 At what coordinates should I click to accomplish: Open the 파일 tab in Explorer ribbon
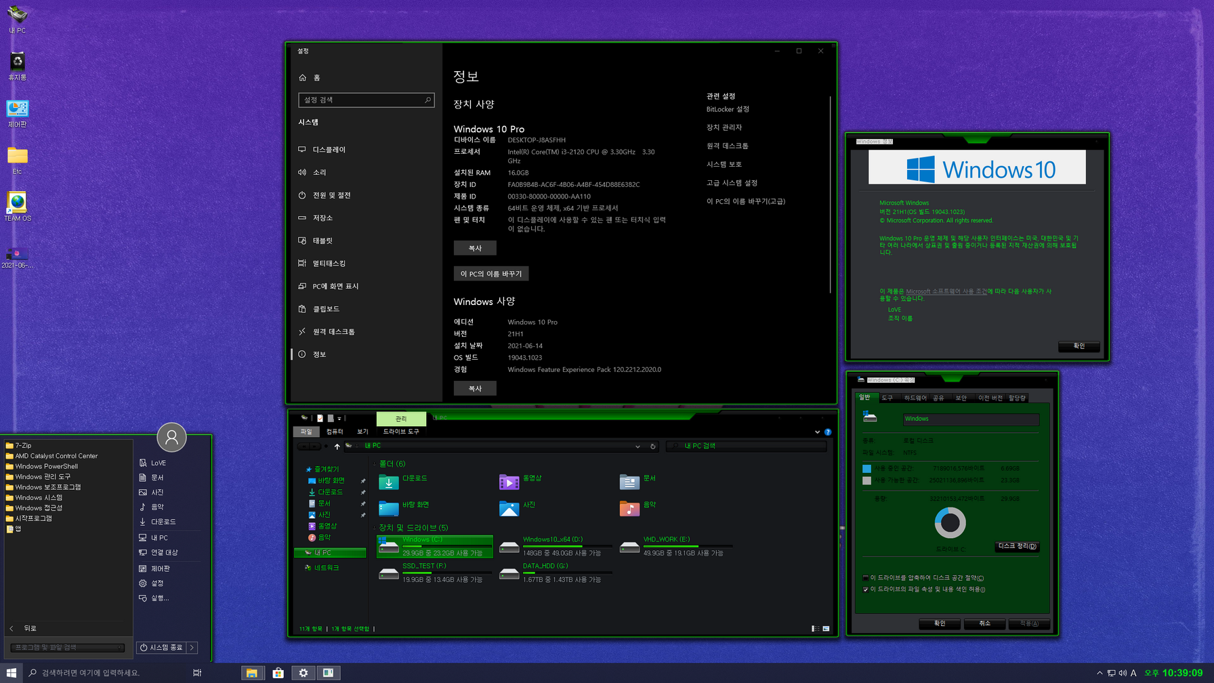click(x=306, y=432)
